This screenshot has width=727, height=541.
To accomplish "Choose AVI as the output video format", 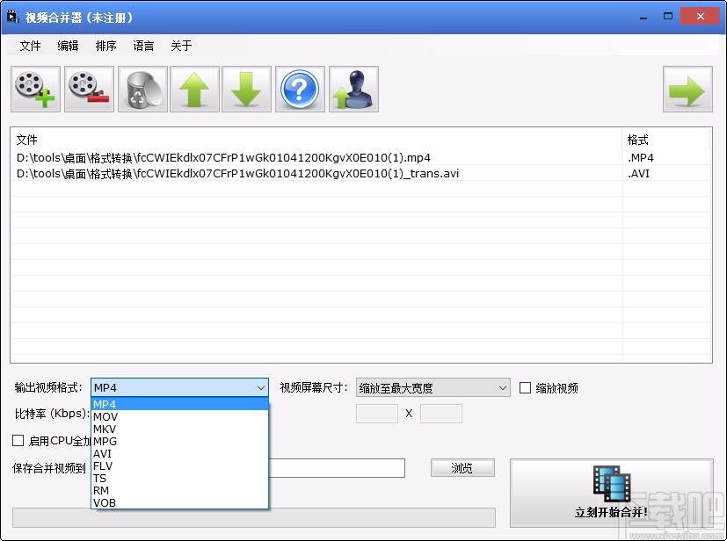I will coord(103,453).
